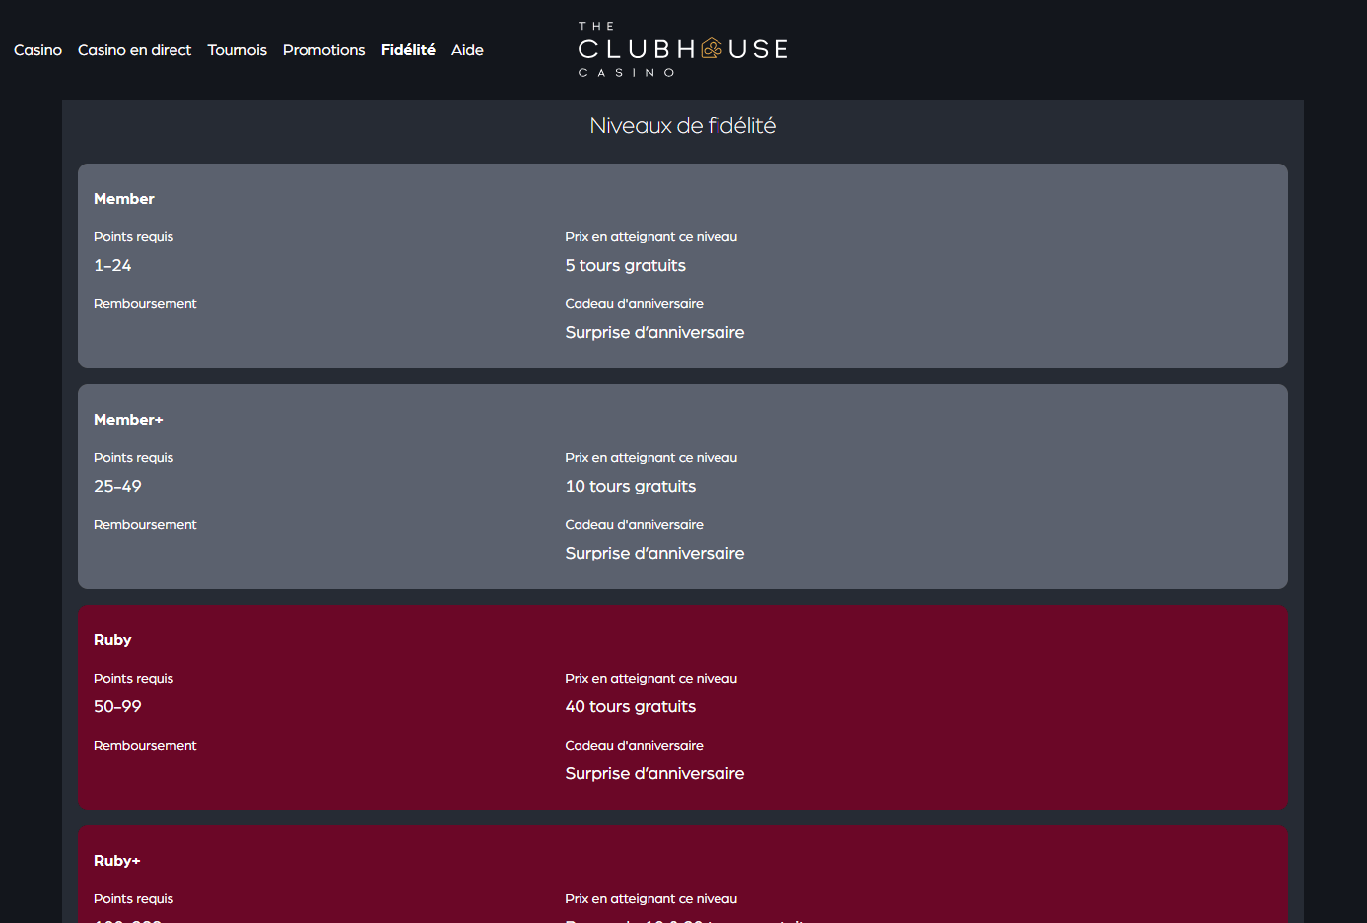Click '5 tours gratuits' in the Member card
The height and width of the screenshot is (923, 1367).
(625, 265)
